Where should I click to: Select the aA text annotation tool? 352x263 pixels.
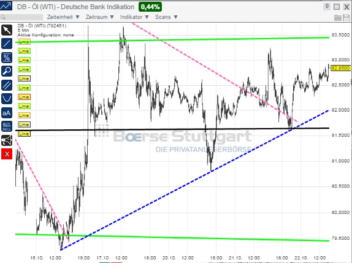[x=7, y=113]
